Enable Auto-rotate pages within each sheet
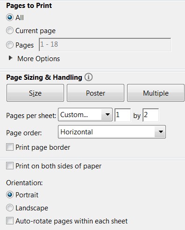The height and width of the screenshot is (230, 185). 10,221
